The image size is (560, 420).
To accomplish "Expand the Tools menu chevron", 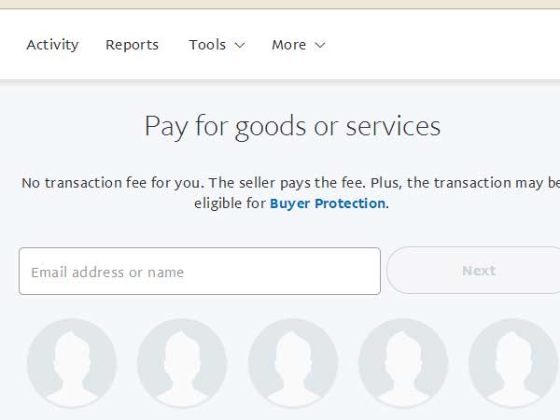I will point(239,45).
